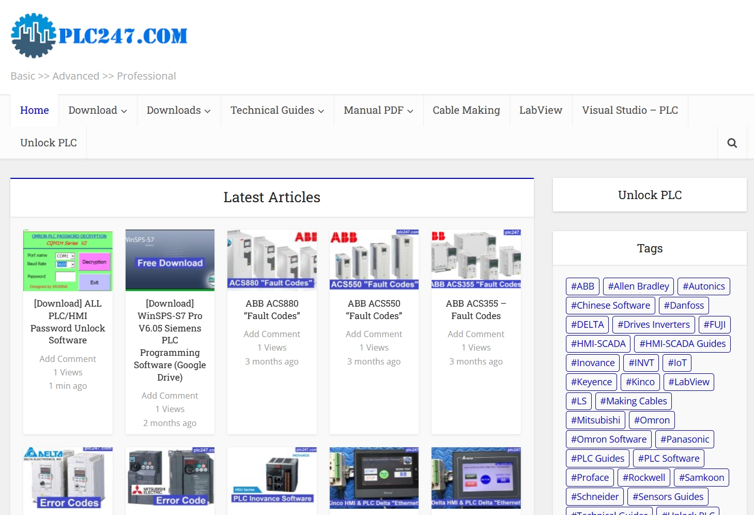The image size is (754, 515).
Task: Open article ALL PLC/HMI Password Unlock Software
Action: (68, 322)
